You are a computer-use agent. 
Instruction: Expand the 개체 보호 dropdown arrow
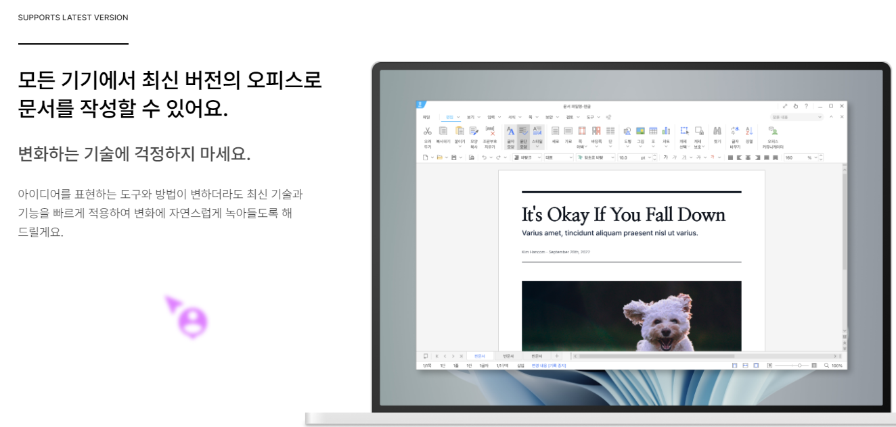(703, 146)
